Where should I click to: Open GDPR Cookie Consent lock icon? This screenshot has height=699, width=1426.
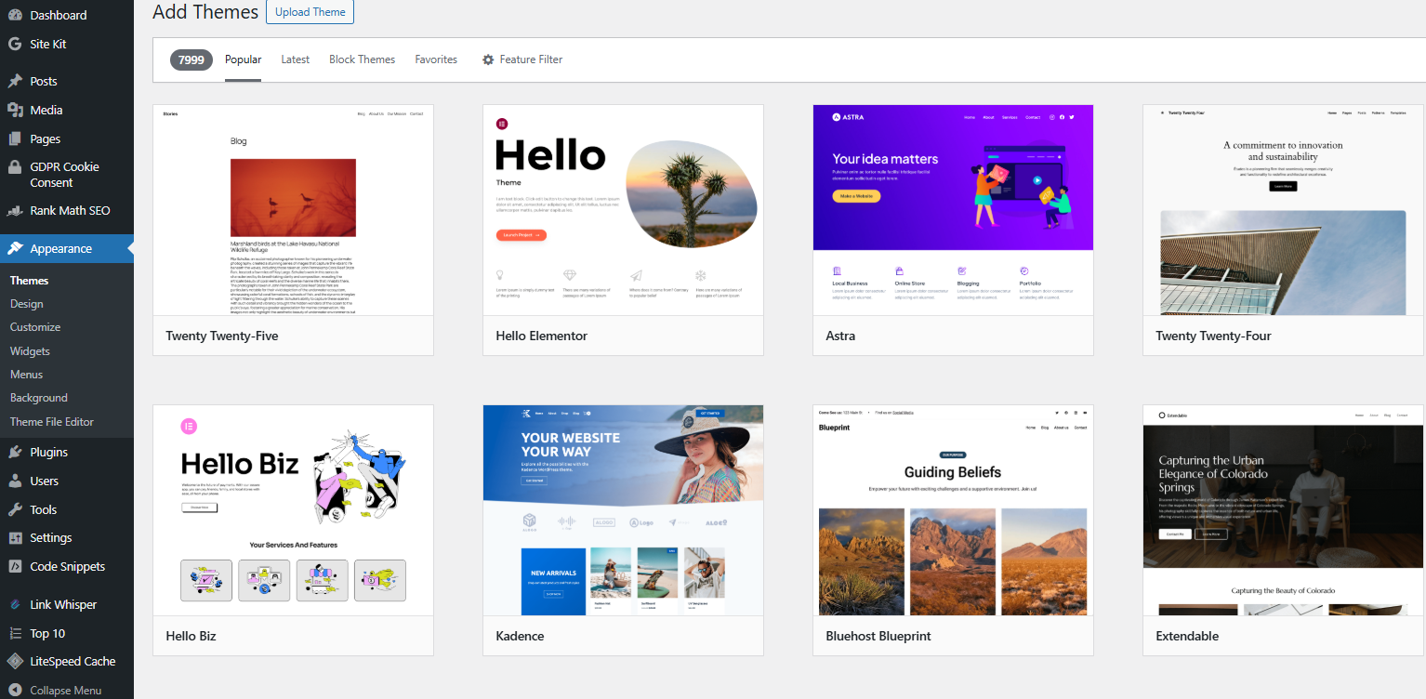(x=15, y=167)
